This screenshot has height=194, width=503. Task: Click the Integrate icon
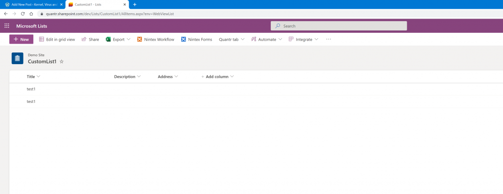click(x=291, y=39)
